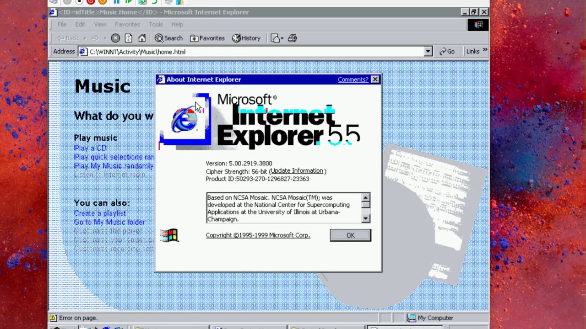Click the scrollbar thumb in license box
586x329 pixels.
pyautogui.click(x=365, y=205)
